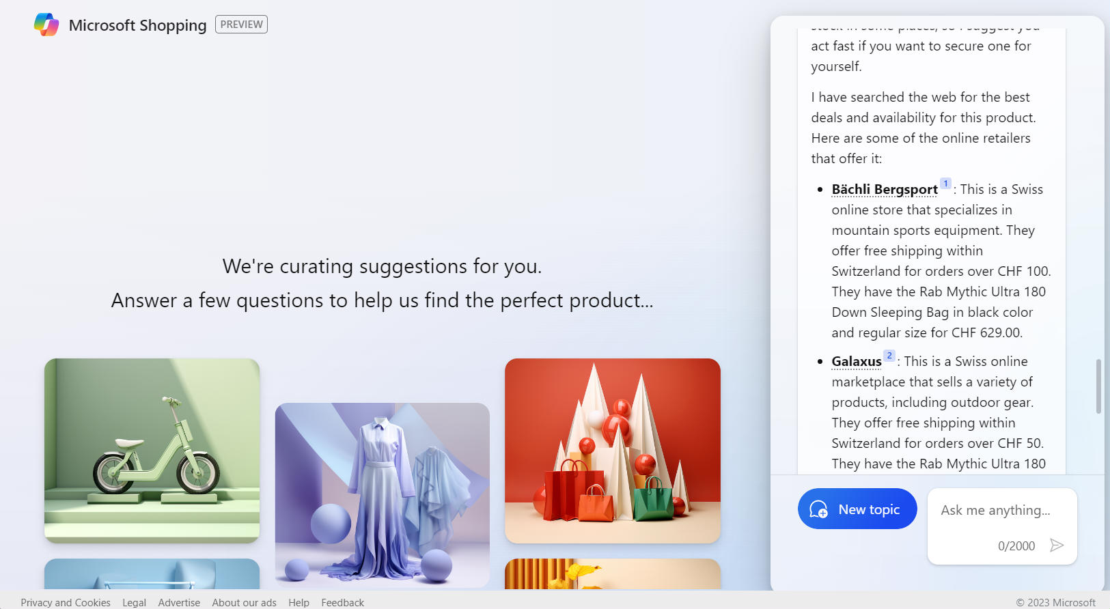The image size is (1110, 609).
Task: Open the Help footer link
Action: point(299,602)
